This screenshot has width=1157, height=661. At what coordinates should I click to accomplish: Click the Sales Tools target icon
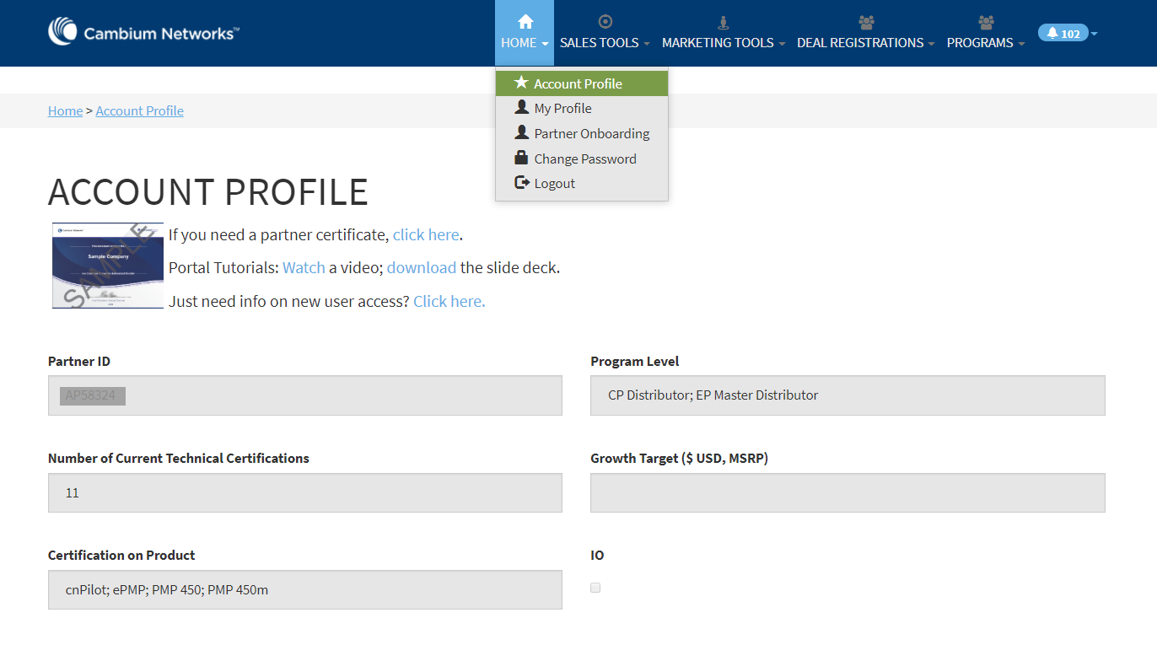point(605,21)
